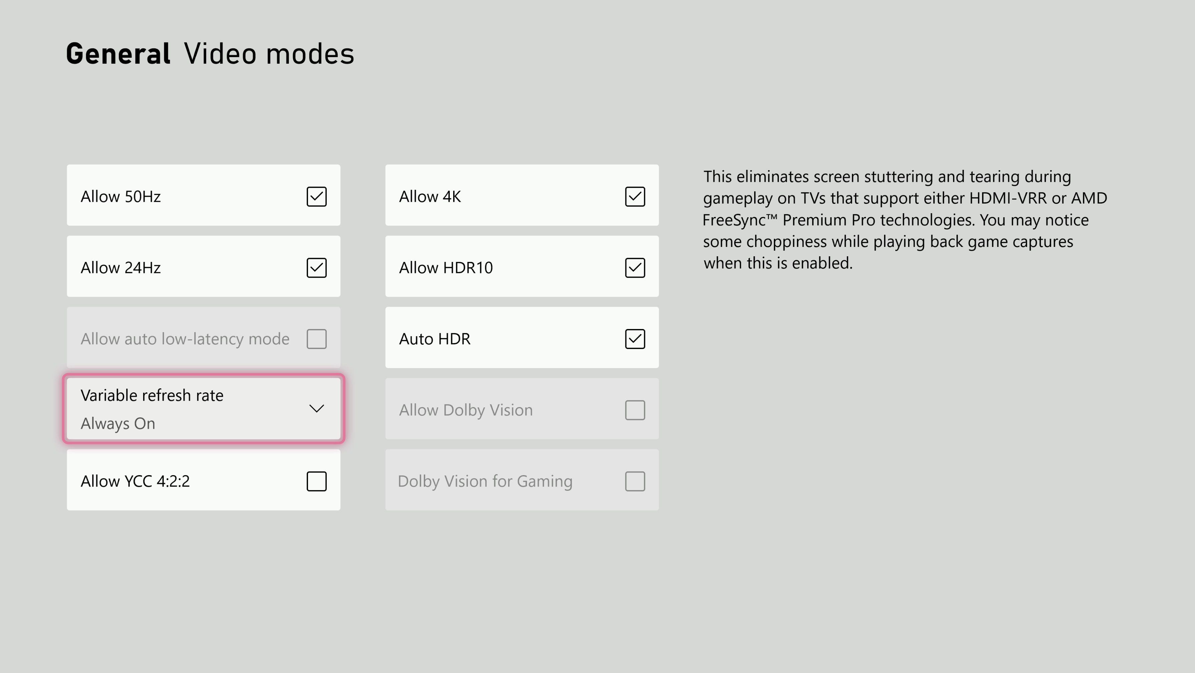Turn off Auto HDR
1195x673 pixels.
coord(635,339)
